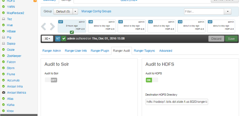Select the V4 config version card
Image resolution: width=252 pixels, height=116 pixels.
click(x=161, y=26)
